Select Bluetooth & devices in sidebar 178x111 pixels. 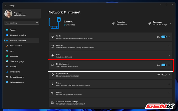tap(22, 35)
